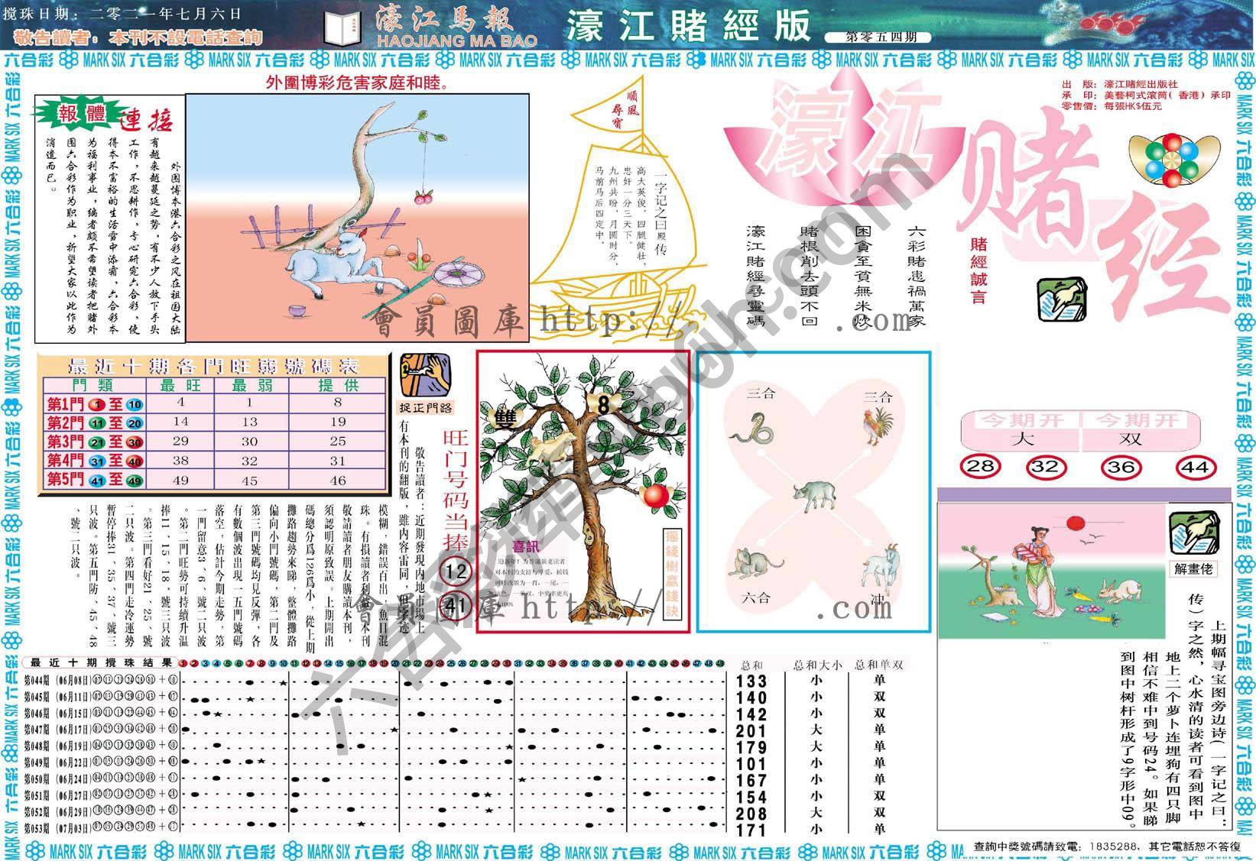Viewport: 1256px width, 861px height.
Task: Select the 第044期 draw result row
Action: click(x=375, y=680)
